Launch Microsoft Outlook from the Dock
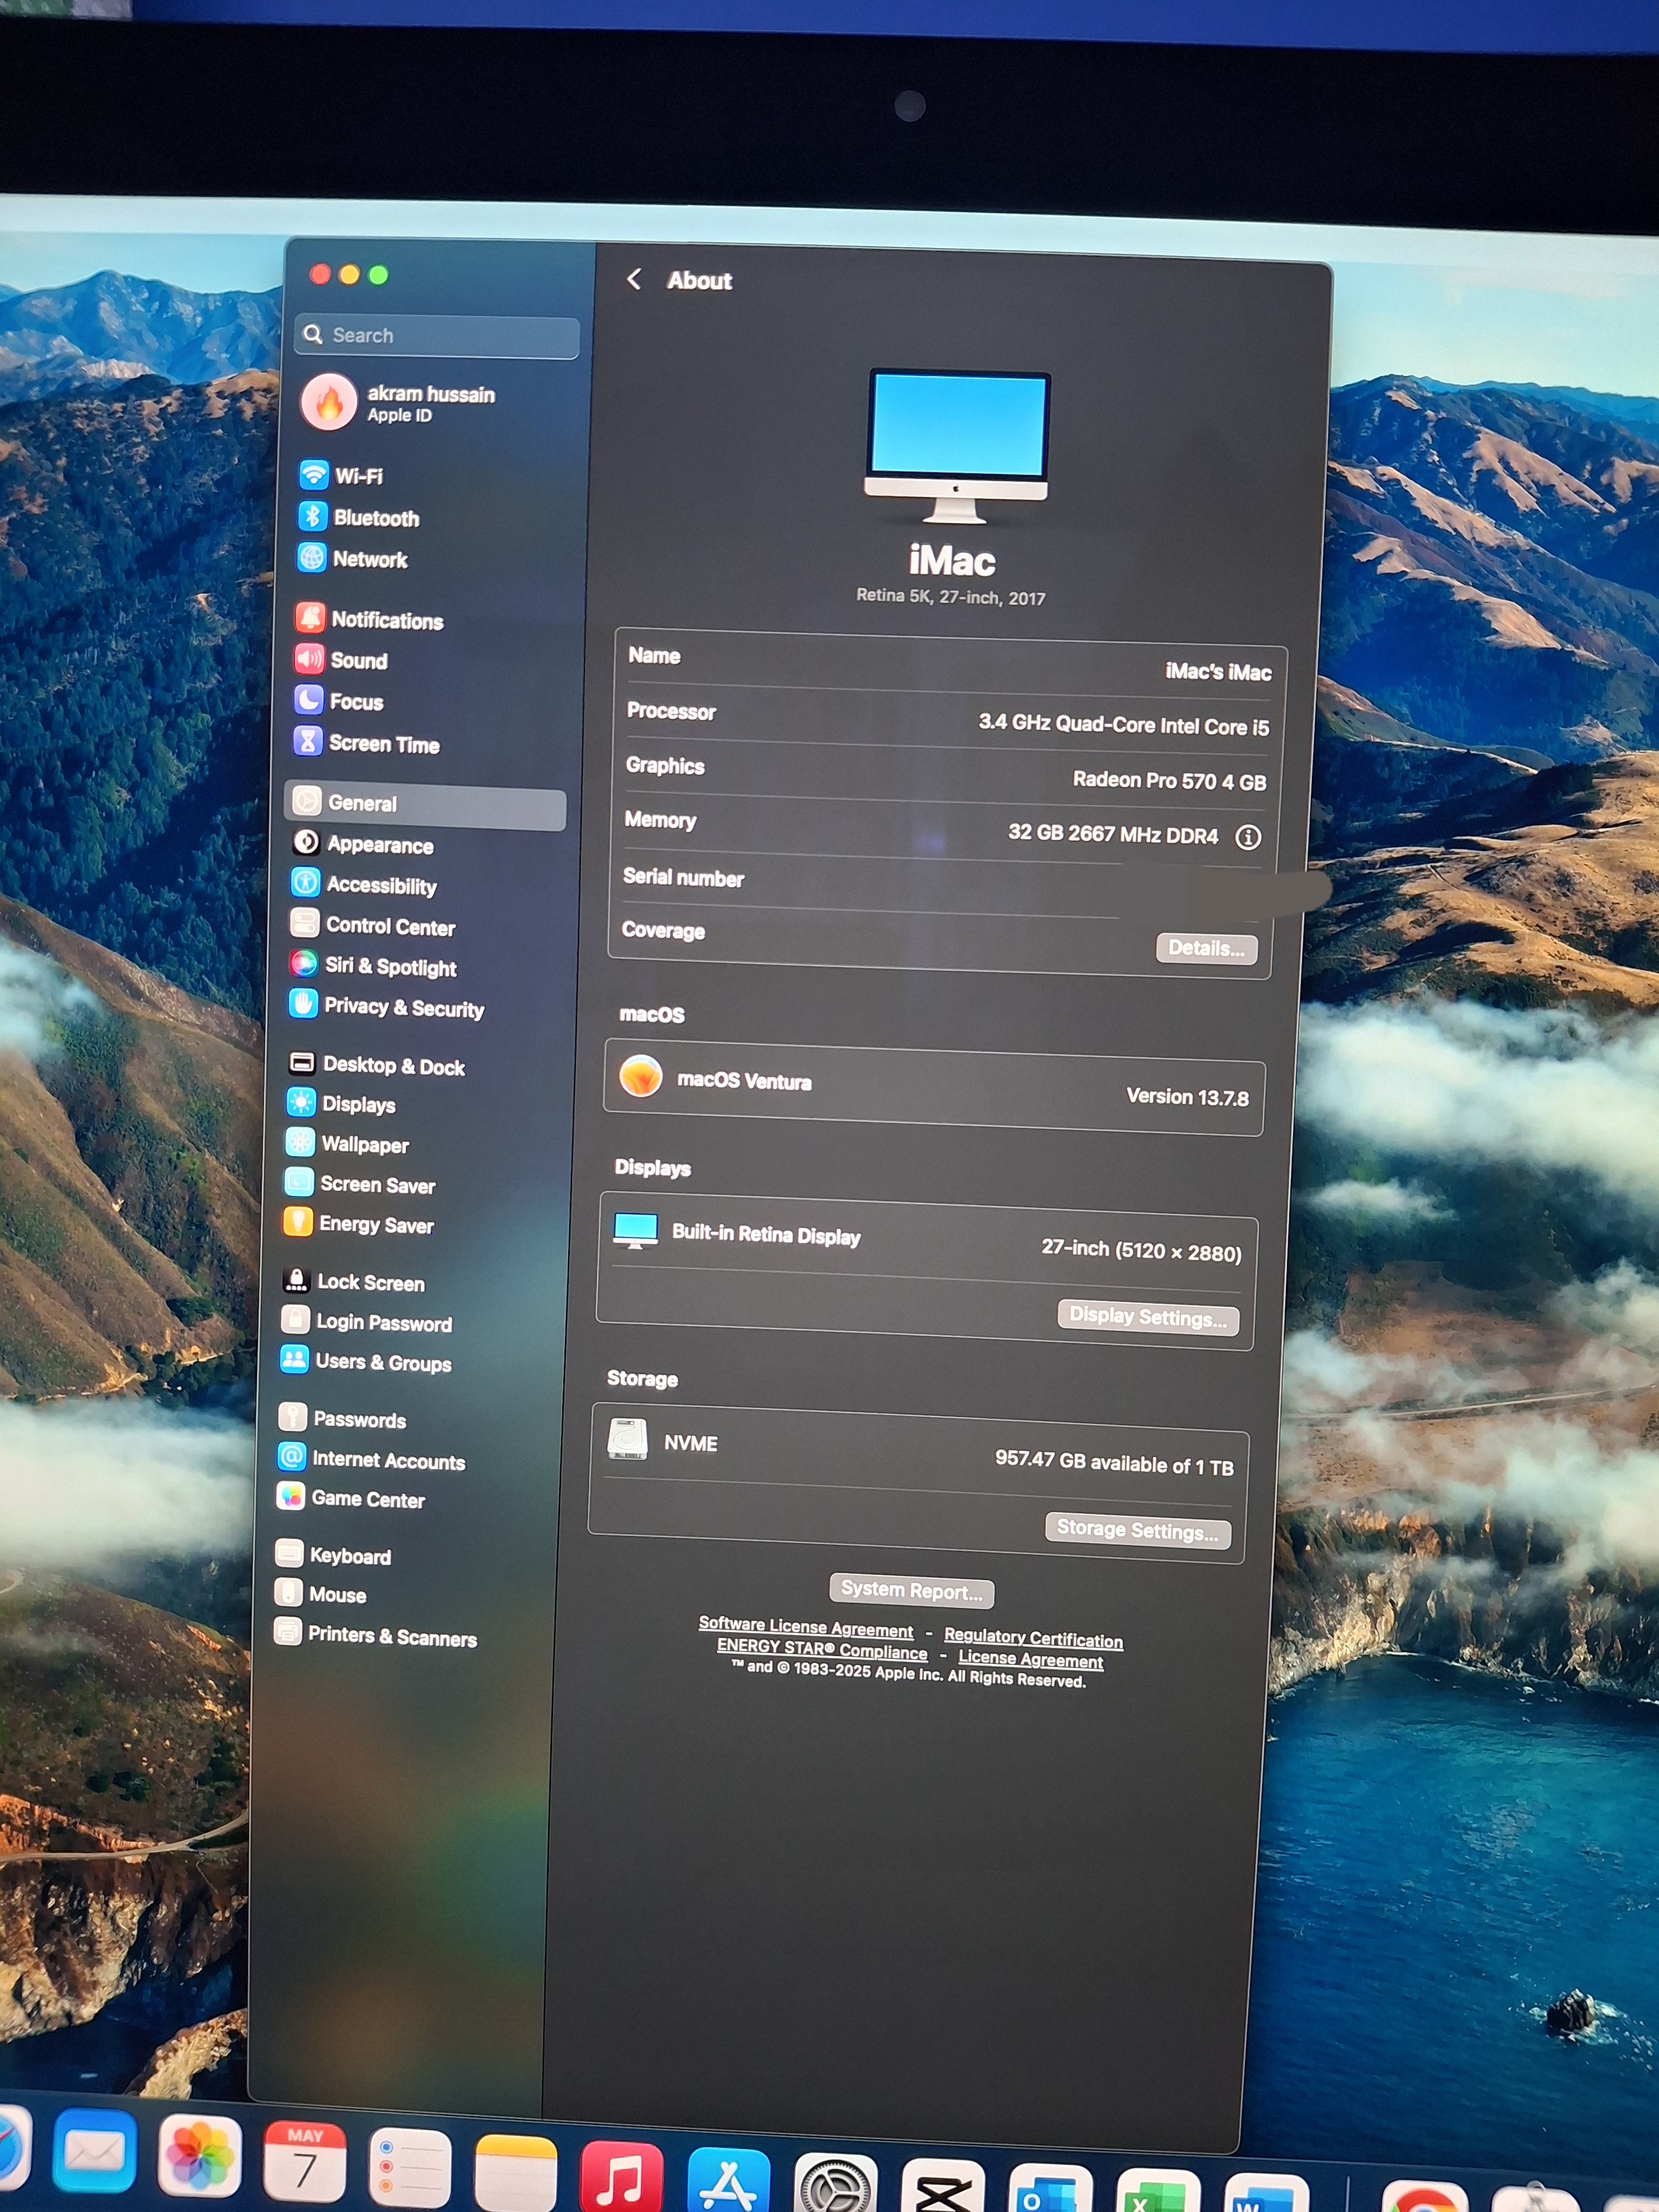The width and height of the screenshot is (1659, 2212). (1049, 2189)
